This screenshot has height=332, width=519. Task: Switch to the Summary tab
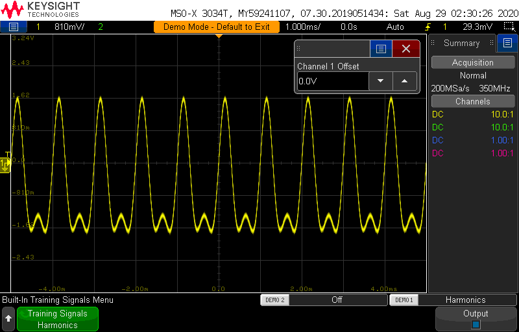pos(461,43)
